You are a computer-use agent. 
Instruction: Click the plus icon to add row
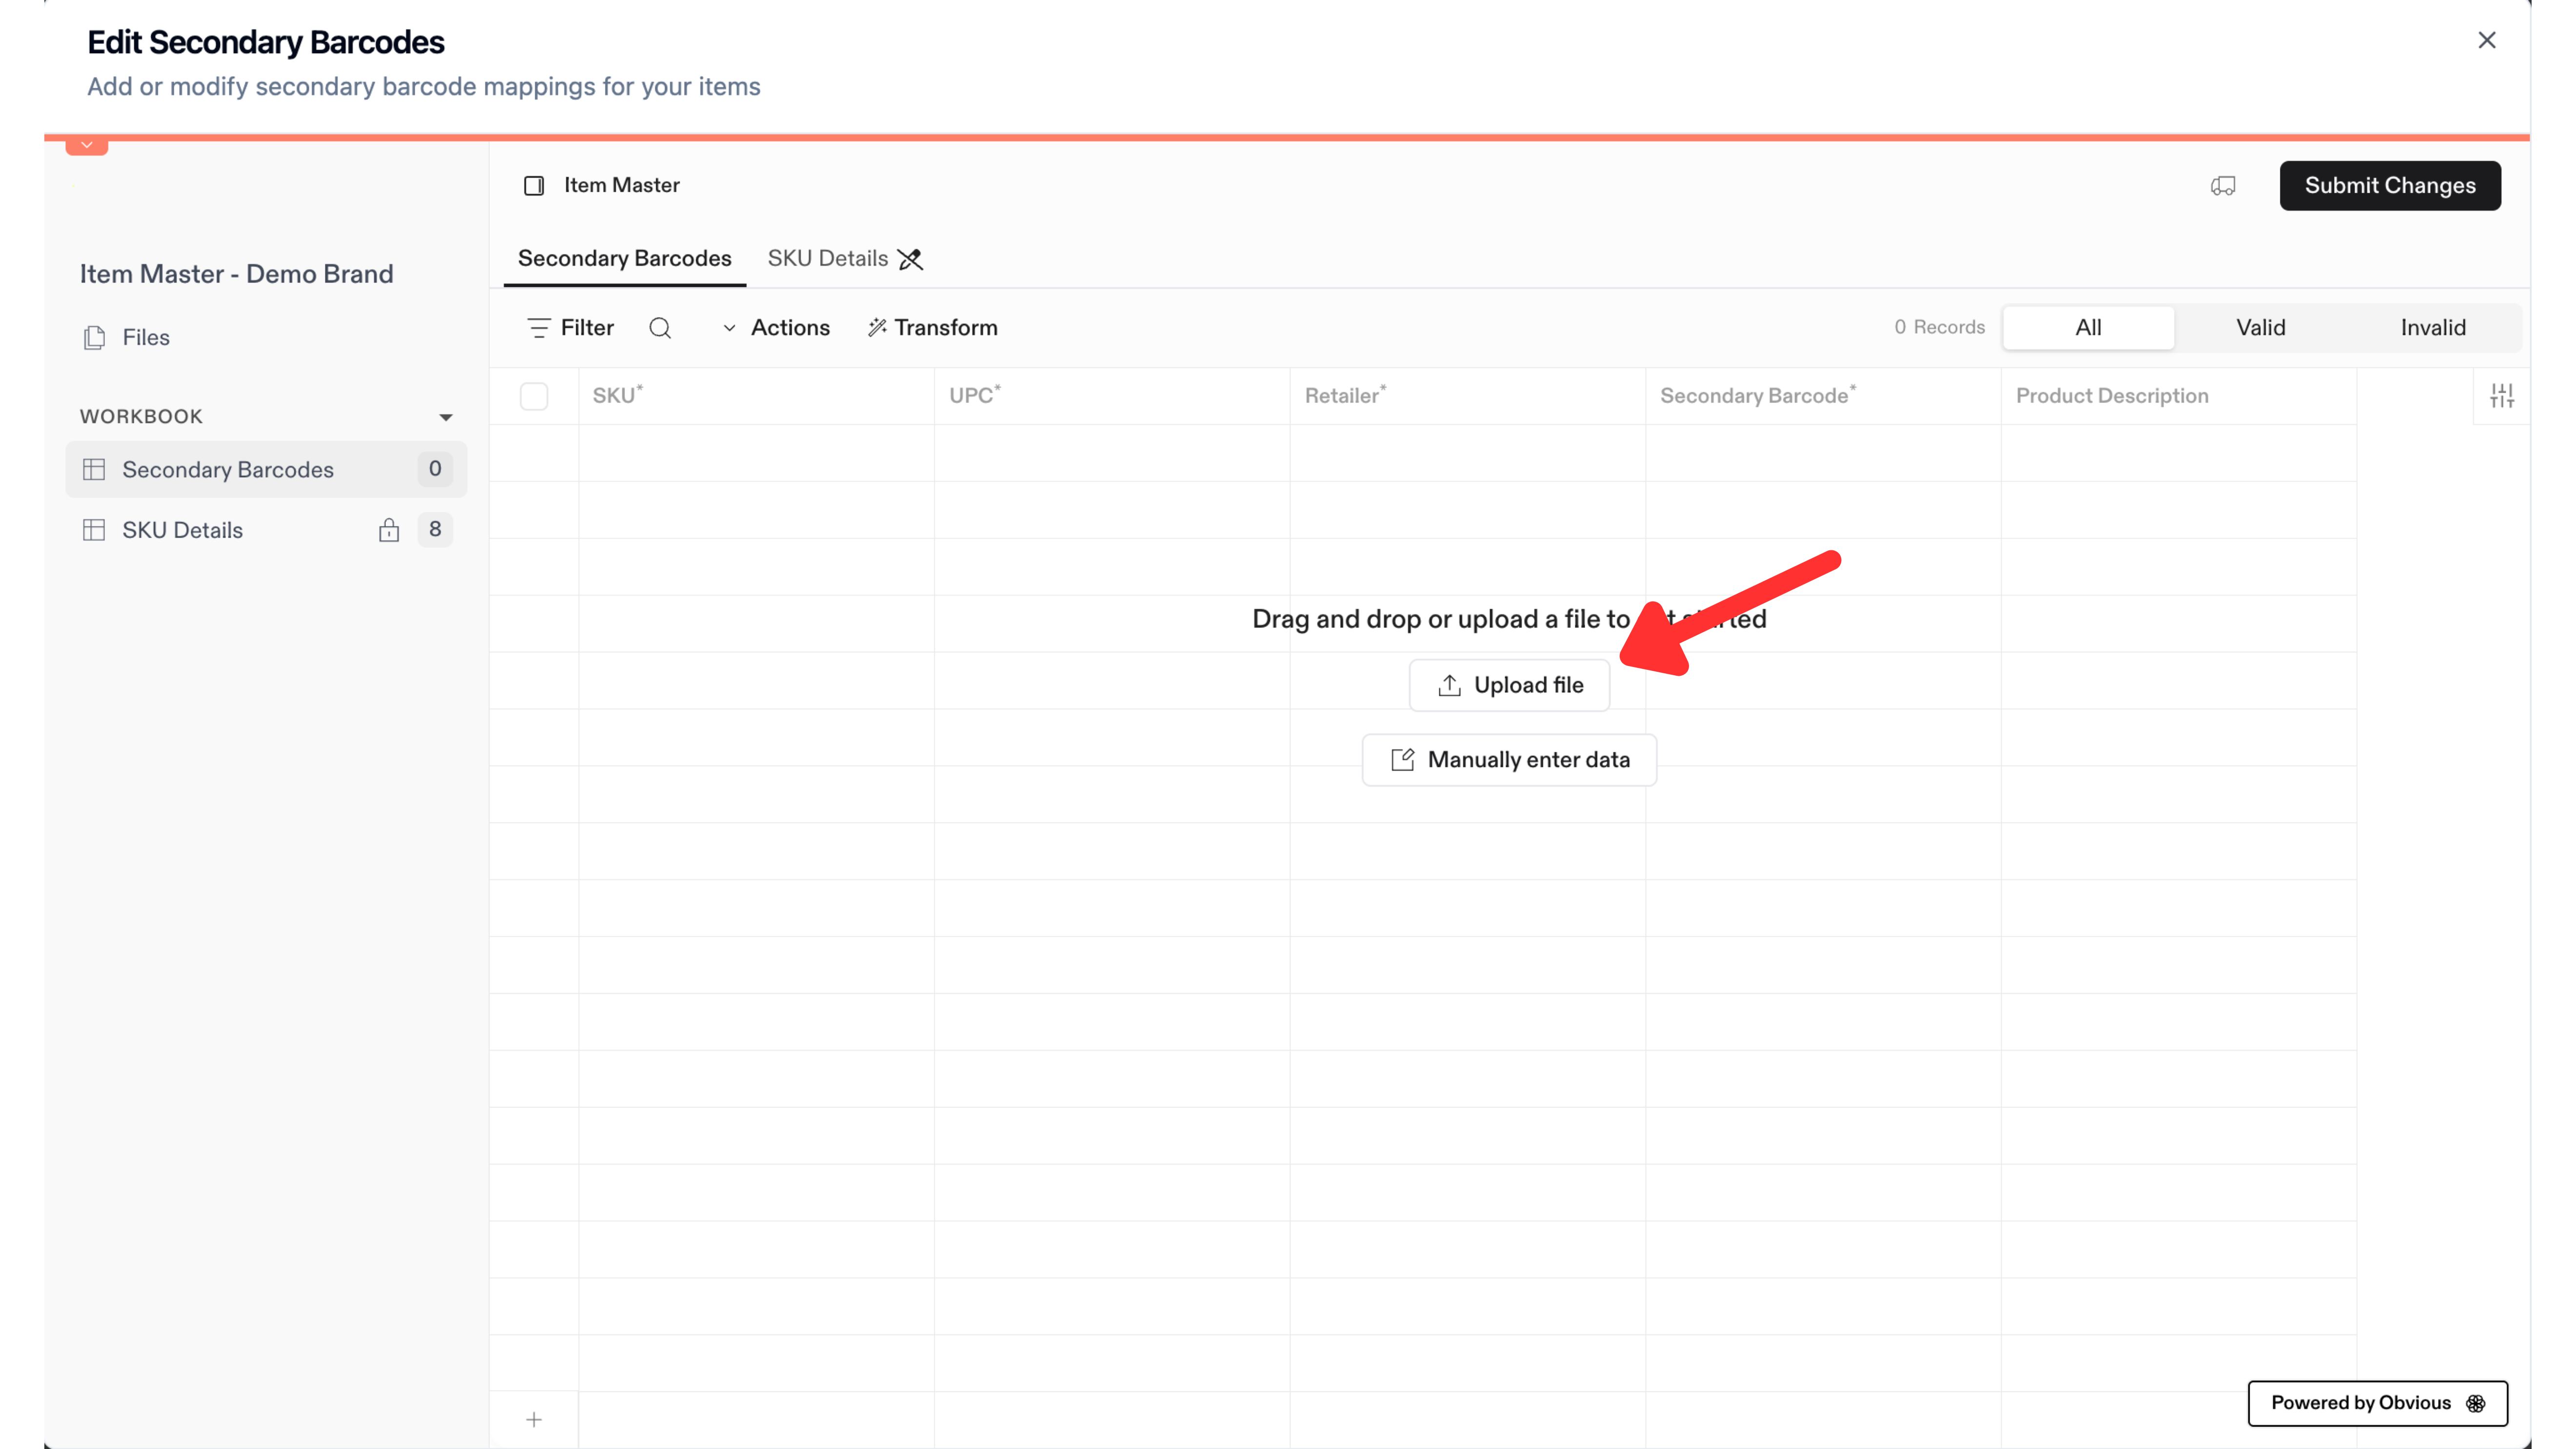[x=534, y=1420]
